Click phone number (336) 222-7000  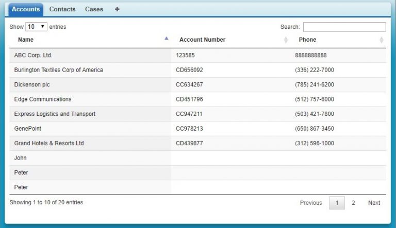coord(315,70)
